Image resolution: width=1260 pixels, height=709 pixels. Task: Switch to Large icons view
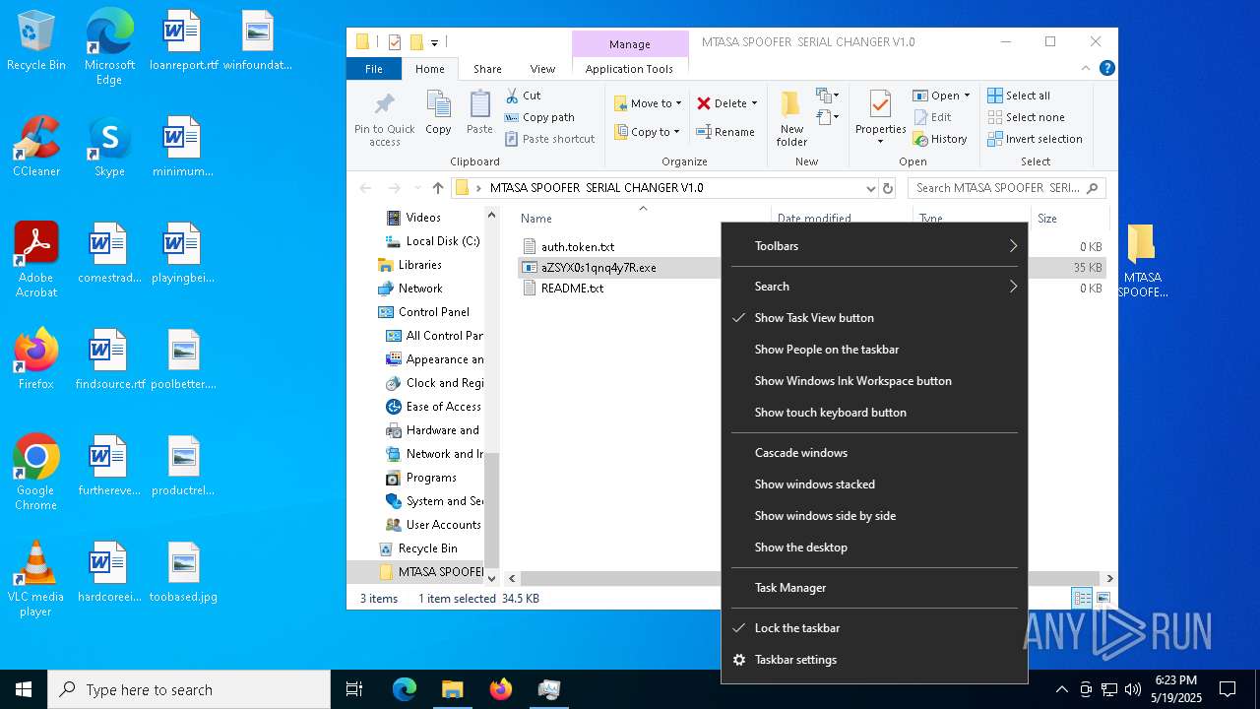click(x=1103, y=598)
